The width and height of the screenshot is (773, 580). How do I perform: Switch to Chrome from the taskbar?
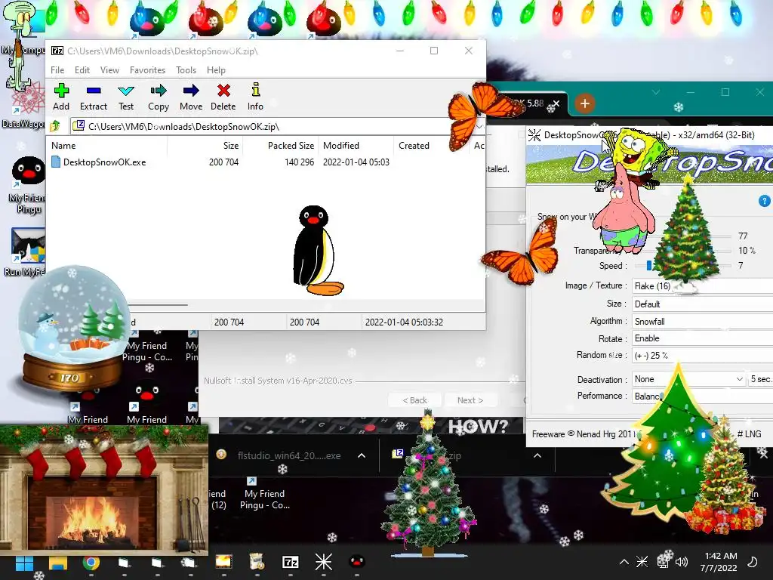tap(91, 562)
